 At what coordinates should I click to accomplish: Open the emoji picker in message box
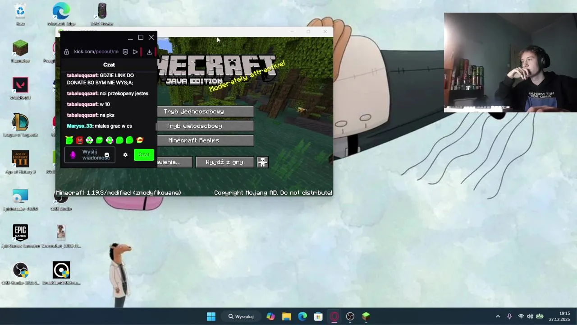107,155
